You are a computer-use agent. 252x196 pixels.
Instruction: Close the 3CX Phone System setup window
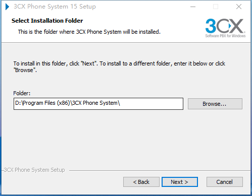pos(239,7)
